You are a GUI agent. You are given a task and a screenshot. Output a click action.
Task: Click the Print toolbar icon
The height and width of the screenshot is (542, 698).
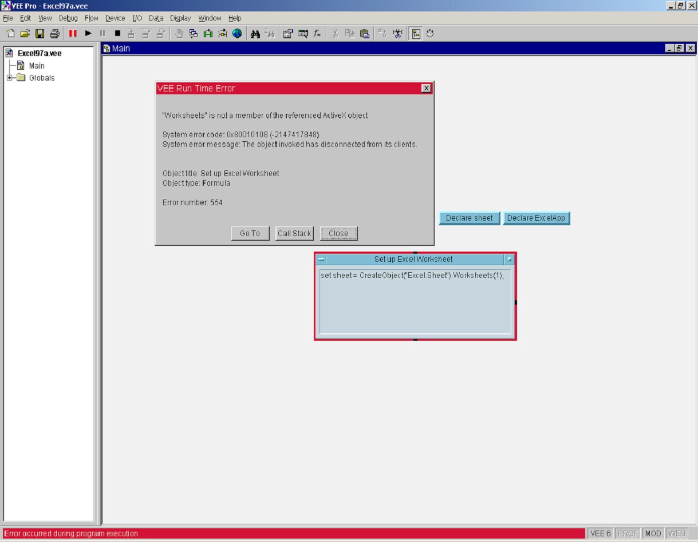(x=54, y=34)
